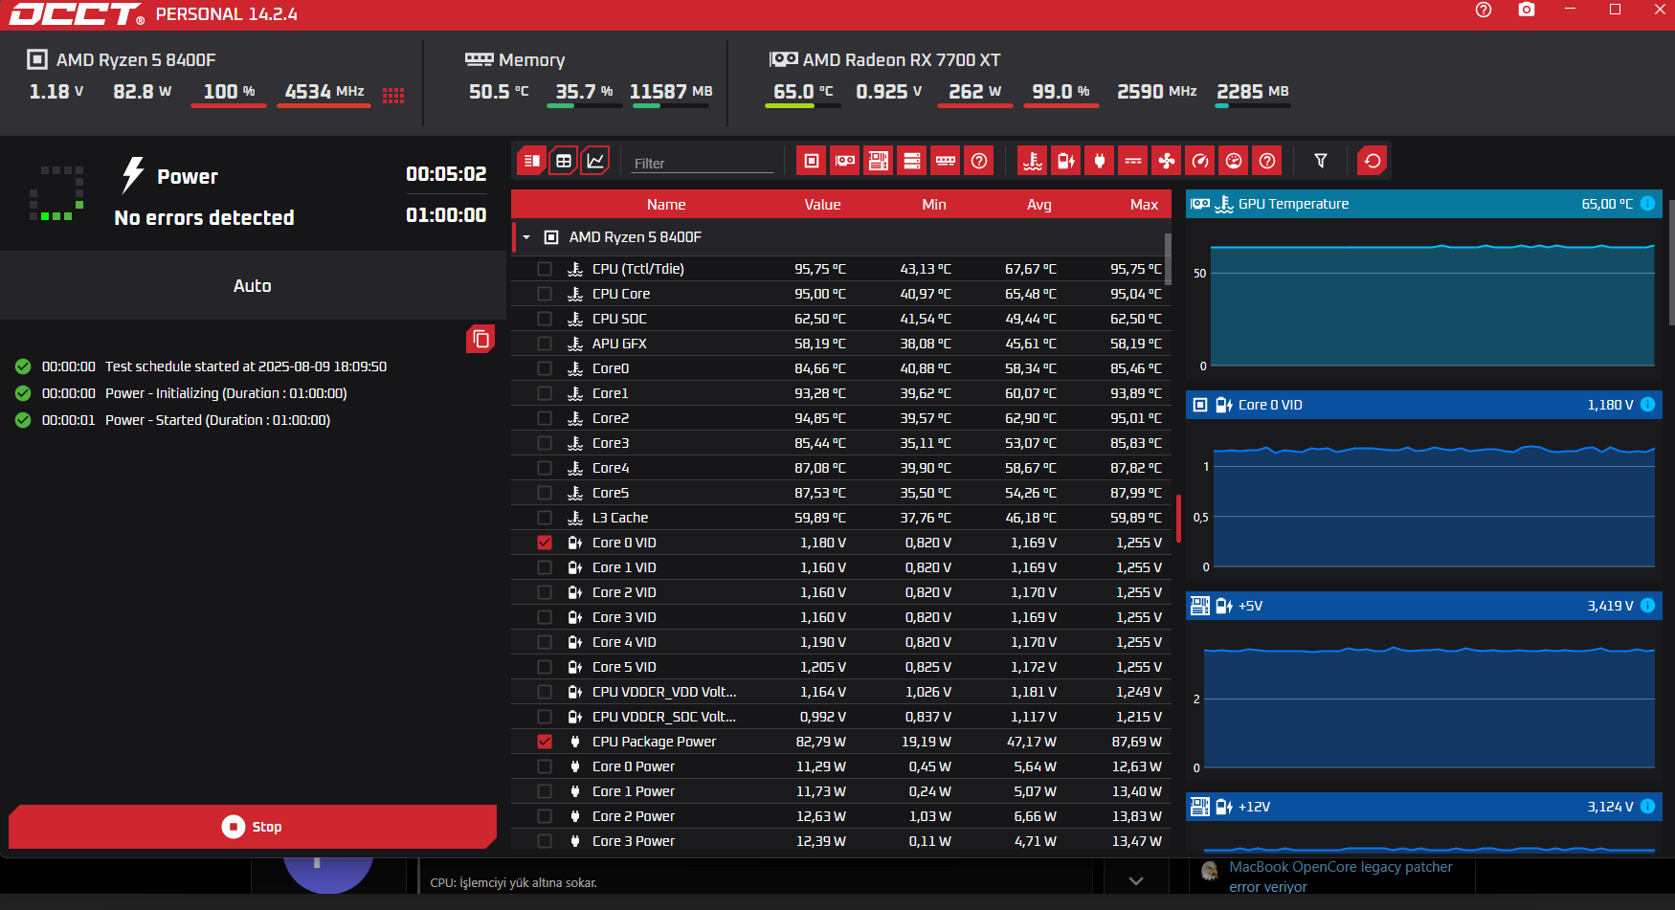The height and width of the screenshot is (910, 1675).
Task: Copy the test log to clipboard
Action: [x=480, y=339]
